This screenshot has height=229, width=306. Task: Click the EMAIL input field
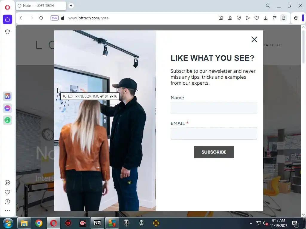214,134
